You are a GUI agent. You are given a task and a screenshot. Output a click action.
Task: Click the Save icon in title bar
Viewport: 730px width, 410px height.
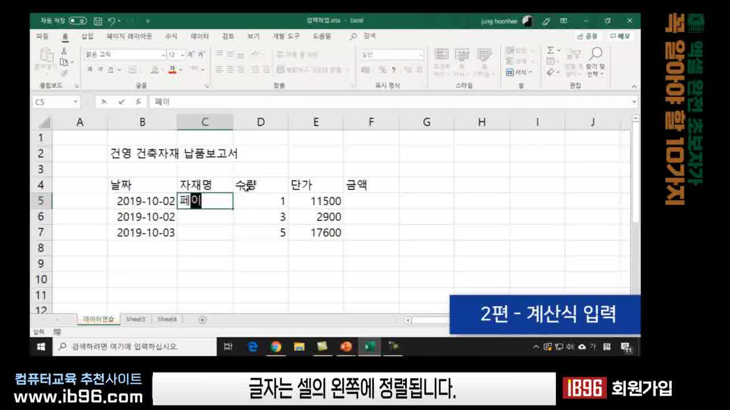[98, 20]
